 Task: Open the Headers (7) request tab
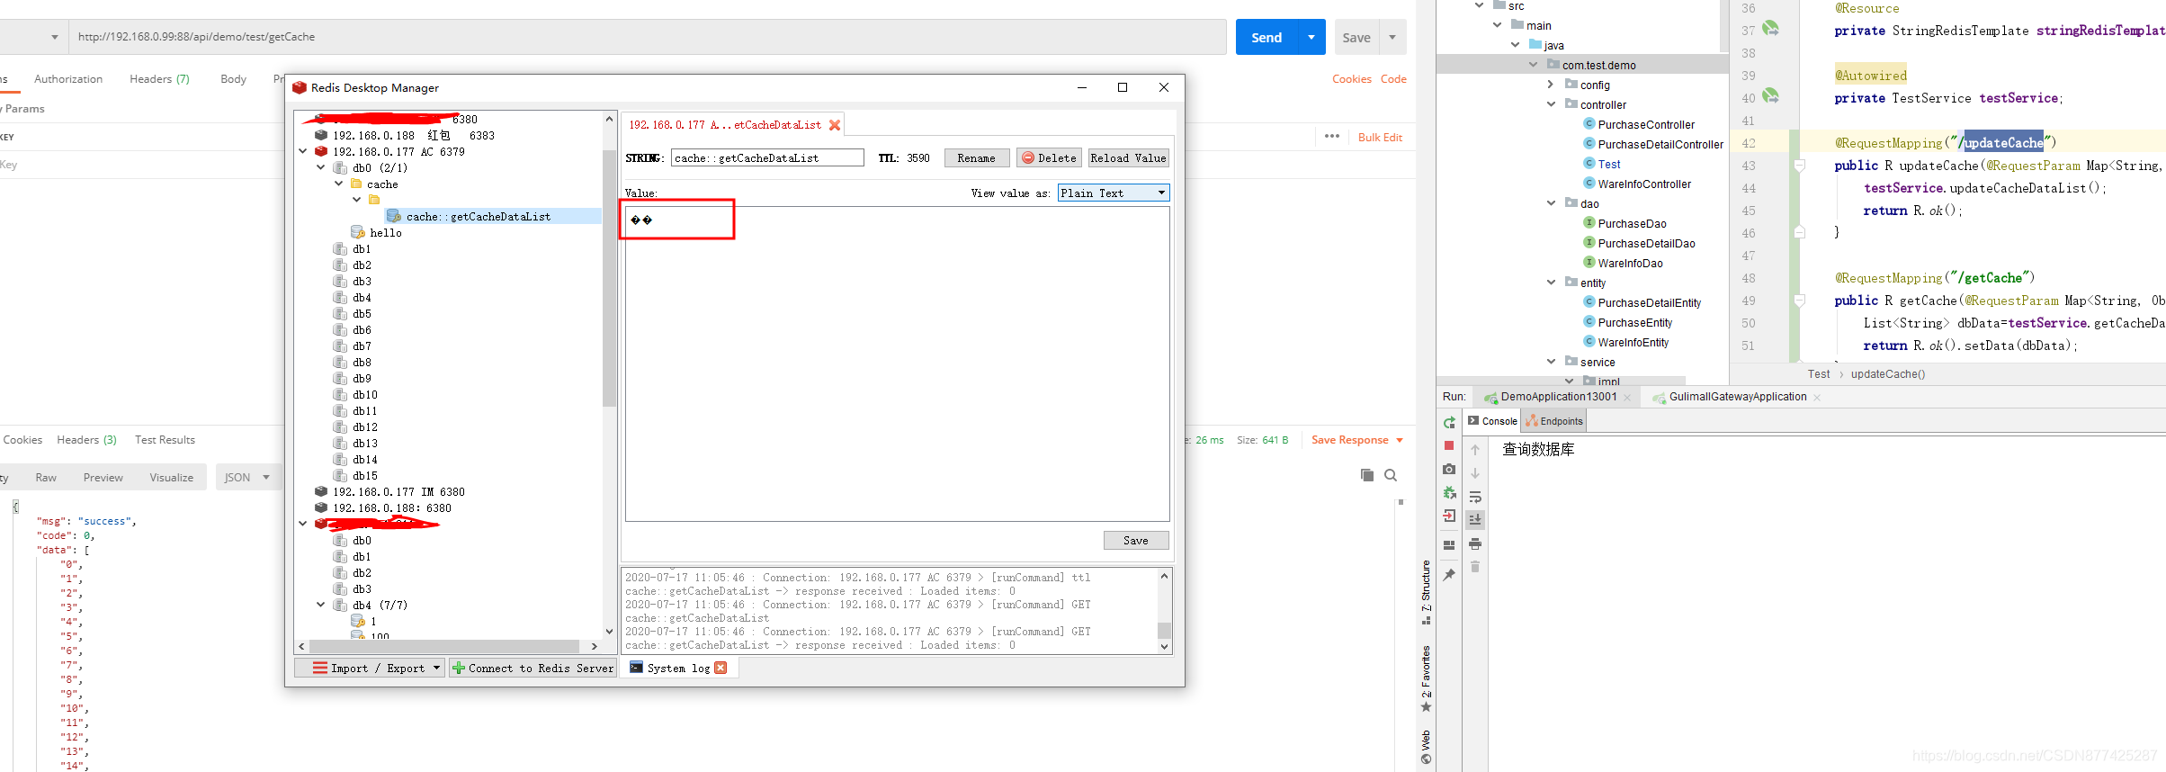pos(159,79)
